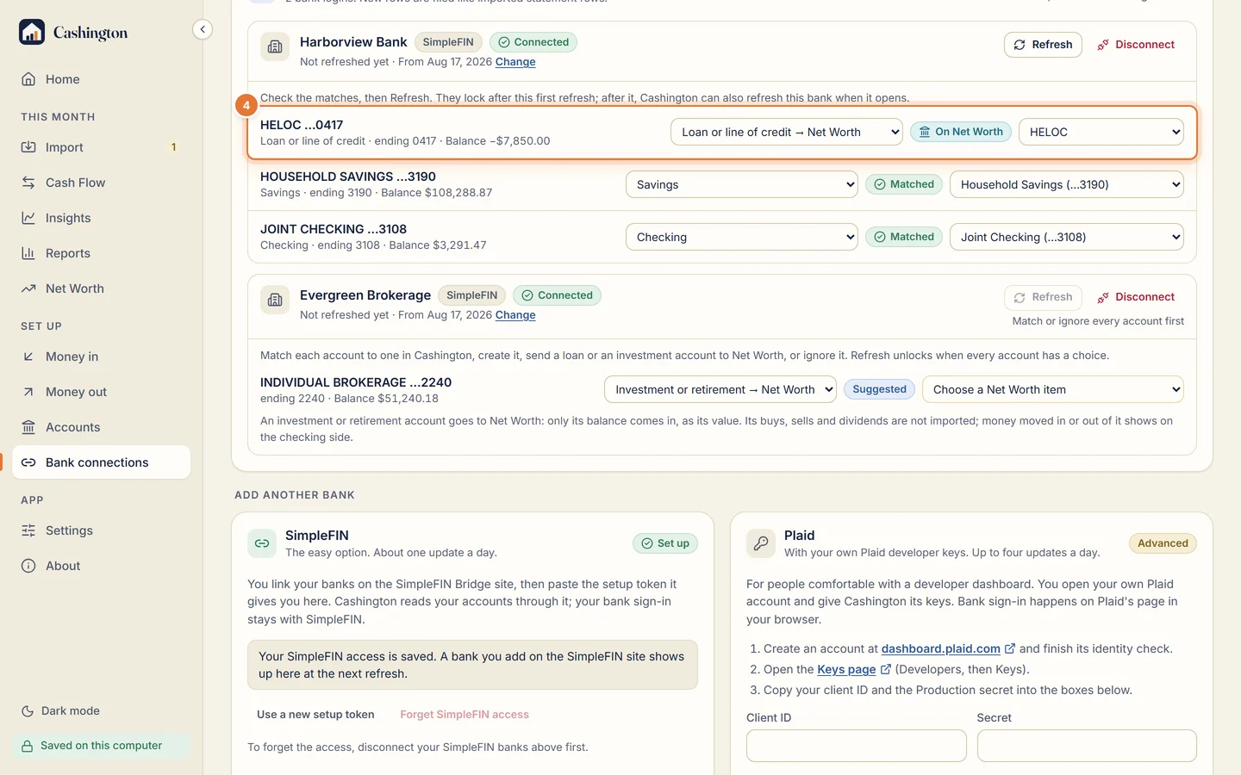The image size is (1241, 775).
Task: Open Choose a Net Worth item dropdown
Action: pos(1053,389)
